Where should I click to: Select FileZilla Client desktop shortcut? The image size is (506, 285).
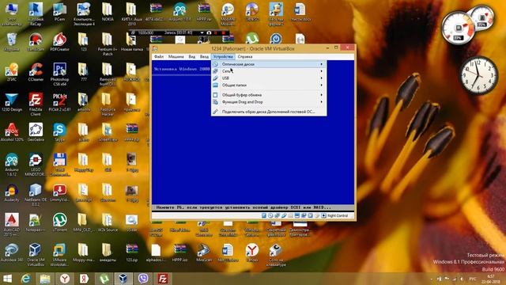coord(36,104)
